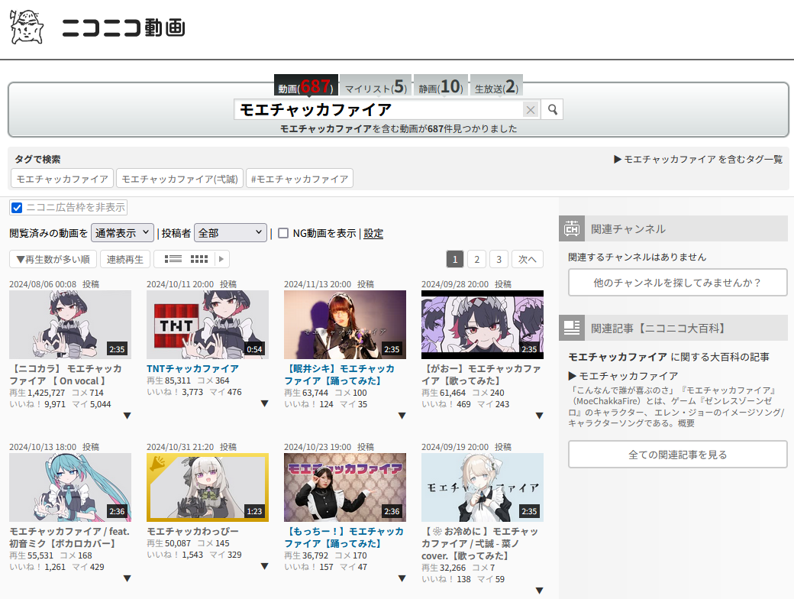
Task: Switch to list view layout icon
Action: (x=173, y=259)
